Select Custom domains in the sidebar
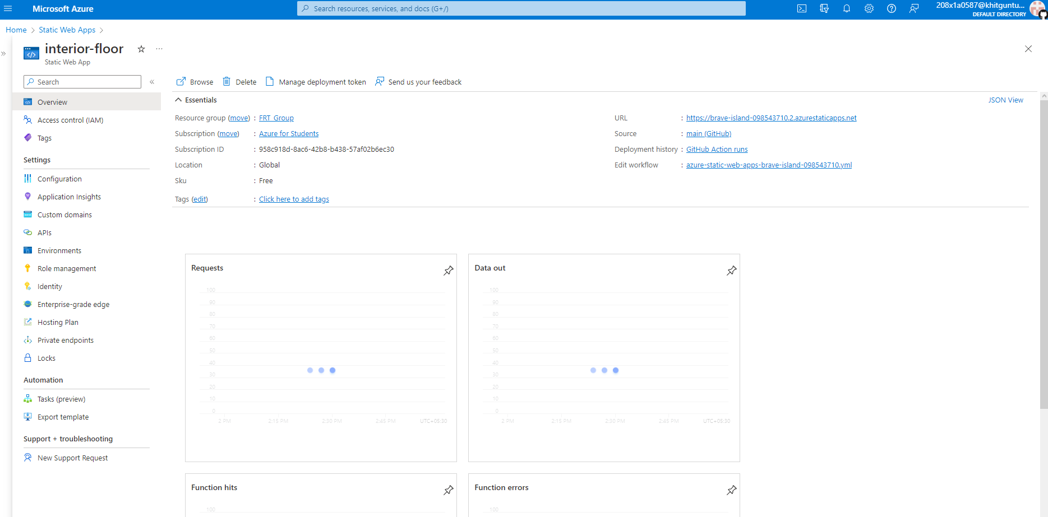The image size is (1048, 517). pyautogui.click(x=64, y=215)
